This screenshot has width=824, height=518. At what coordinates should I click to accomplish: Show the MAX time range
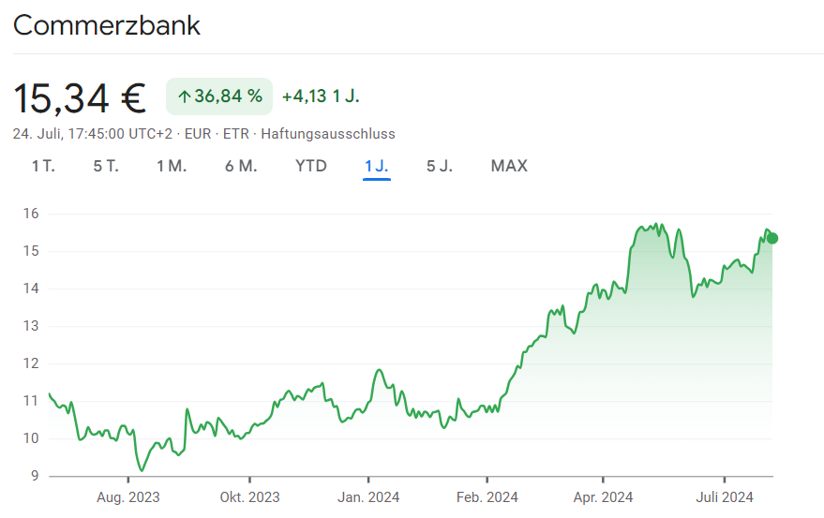(509, 166)
